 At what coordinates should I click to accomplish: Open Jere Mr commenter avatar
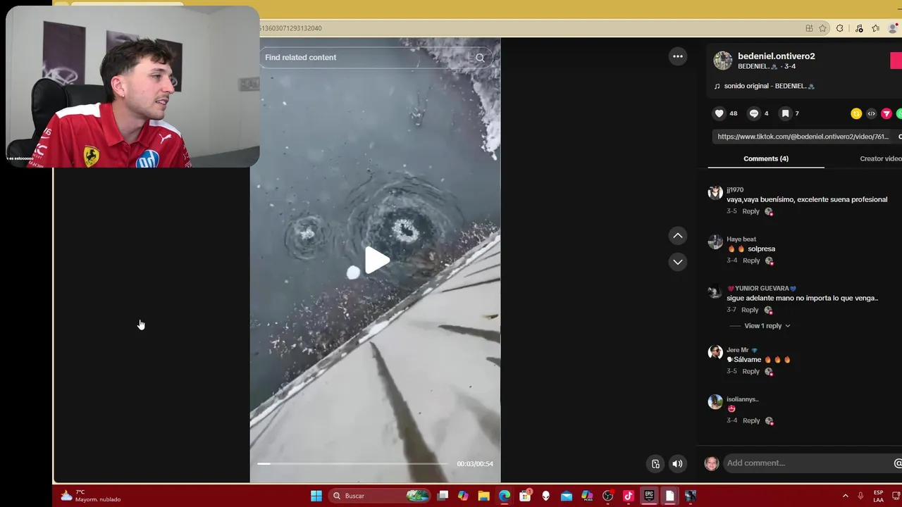pos(715,353)
